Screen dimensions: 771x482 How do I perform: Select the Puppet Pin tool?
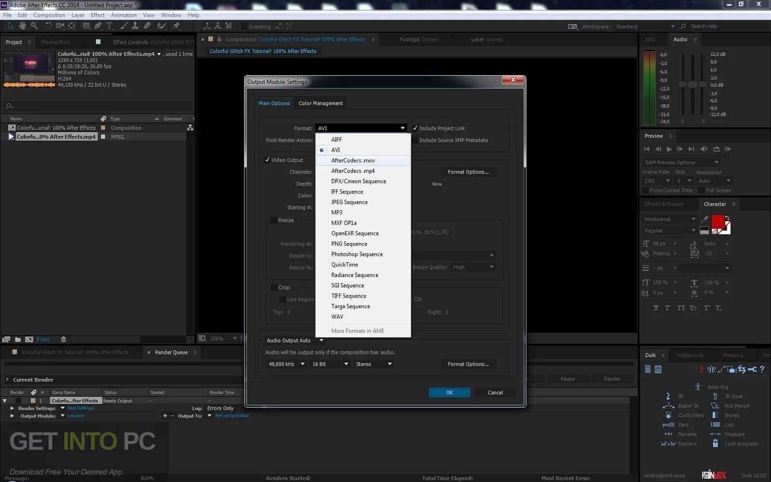(x=176, y=26)
